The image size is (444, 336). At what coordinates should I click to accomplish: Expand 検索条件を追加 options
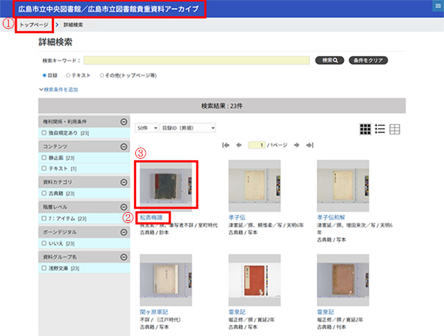(58, 89)
